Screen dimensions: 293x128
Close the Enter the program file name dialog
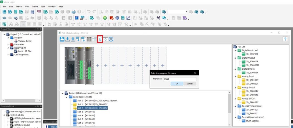pyautogui.click(x=195, y=73)
